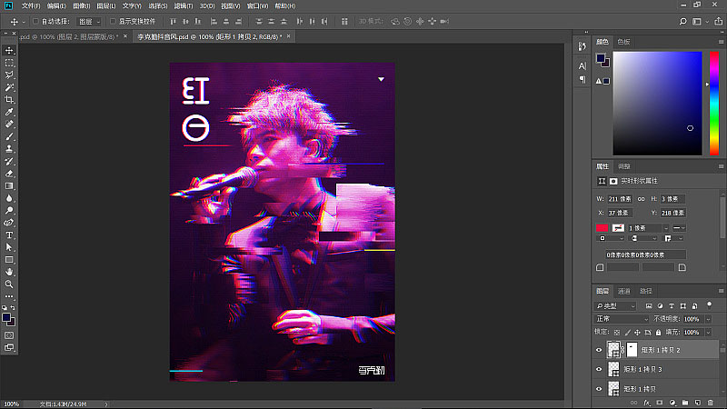Select the Brush tool
The image size is (727, 409).
9,136
